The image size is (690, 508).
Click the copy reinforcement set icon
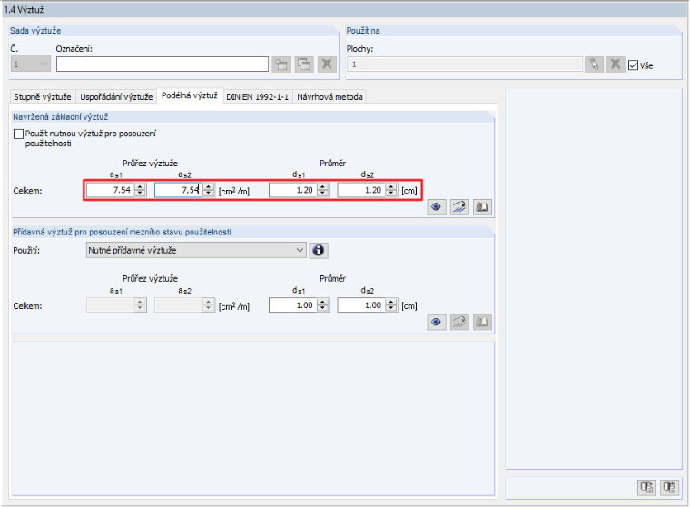point(304,65)
